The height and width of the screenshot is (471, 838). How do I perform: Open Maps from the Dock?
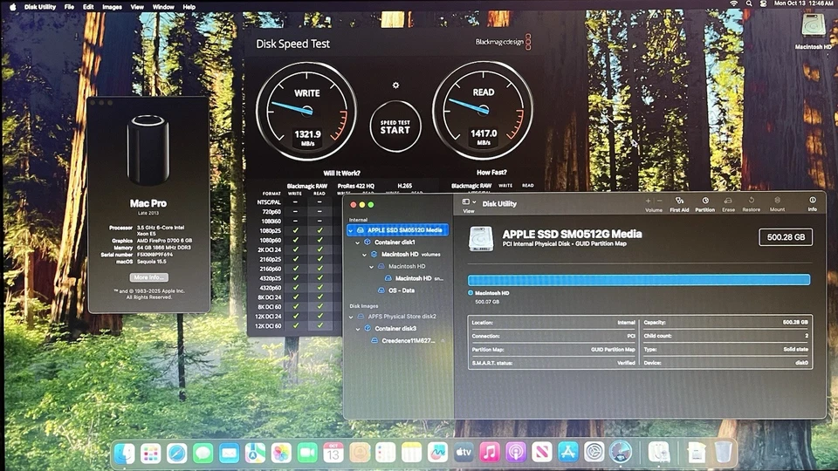click(256, 453)
